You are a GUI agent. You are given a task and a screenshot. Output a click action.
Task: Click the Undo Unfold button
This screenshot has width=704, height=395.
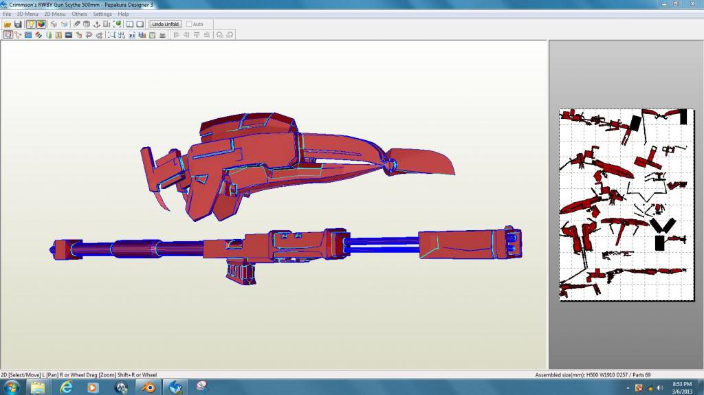click(x=165, y=24)
